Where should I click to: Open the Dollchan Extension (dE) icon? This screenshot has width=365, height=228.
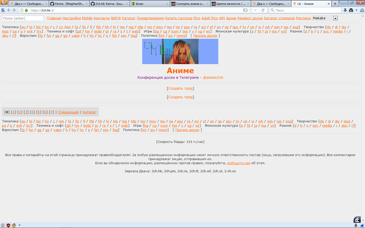[x=357, y=220]
